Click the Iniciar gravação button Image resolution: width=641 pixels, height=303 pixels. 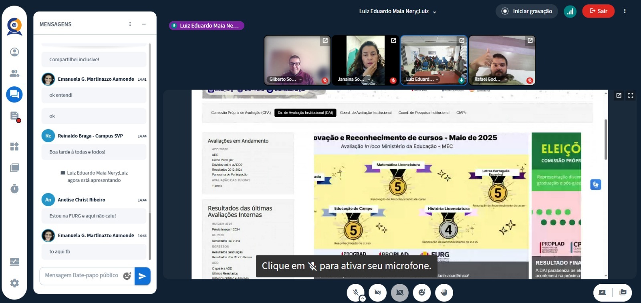coord(527,11)
